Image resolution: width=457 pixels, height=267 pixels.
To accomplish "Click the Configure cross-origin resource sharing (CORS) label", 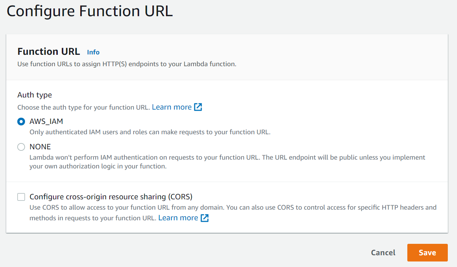I will (111, 196).
